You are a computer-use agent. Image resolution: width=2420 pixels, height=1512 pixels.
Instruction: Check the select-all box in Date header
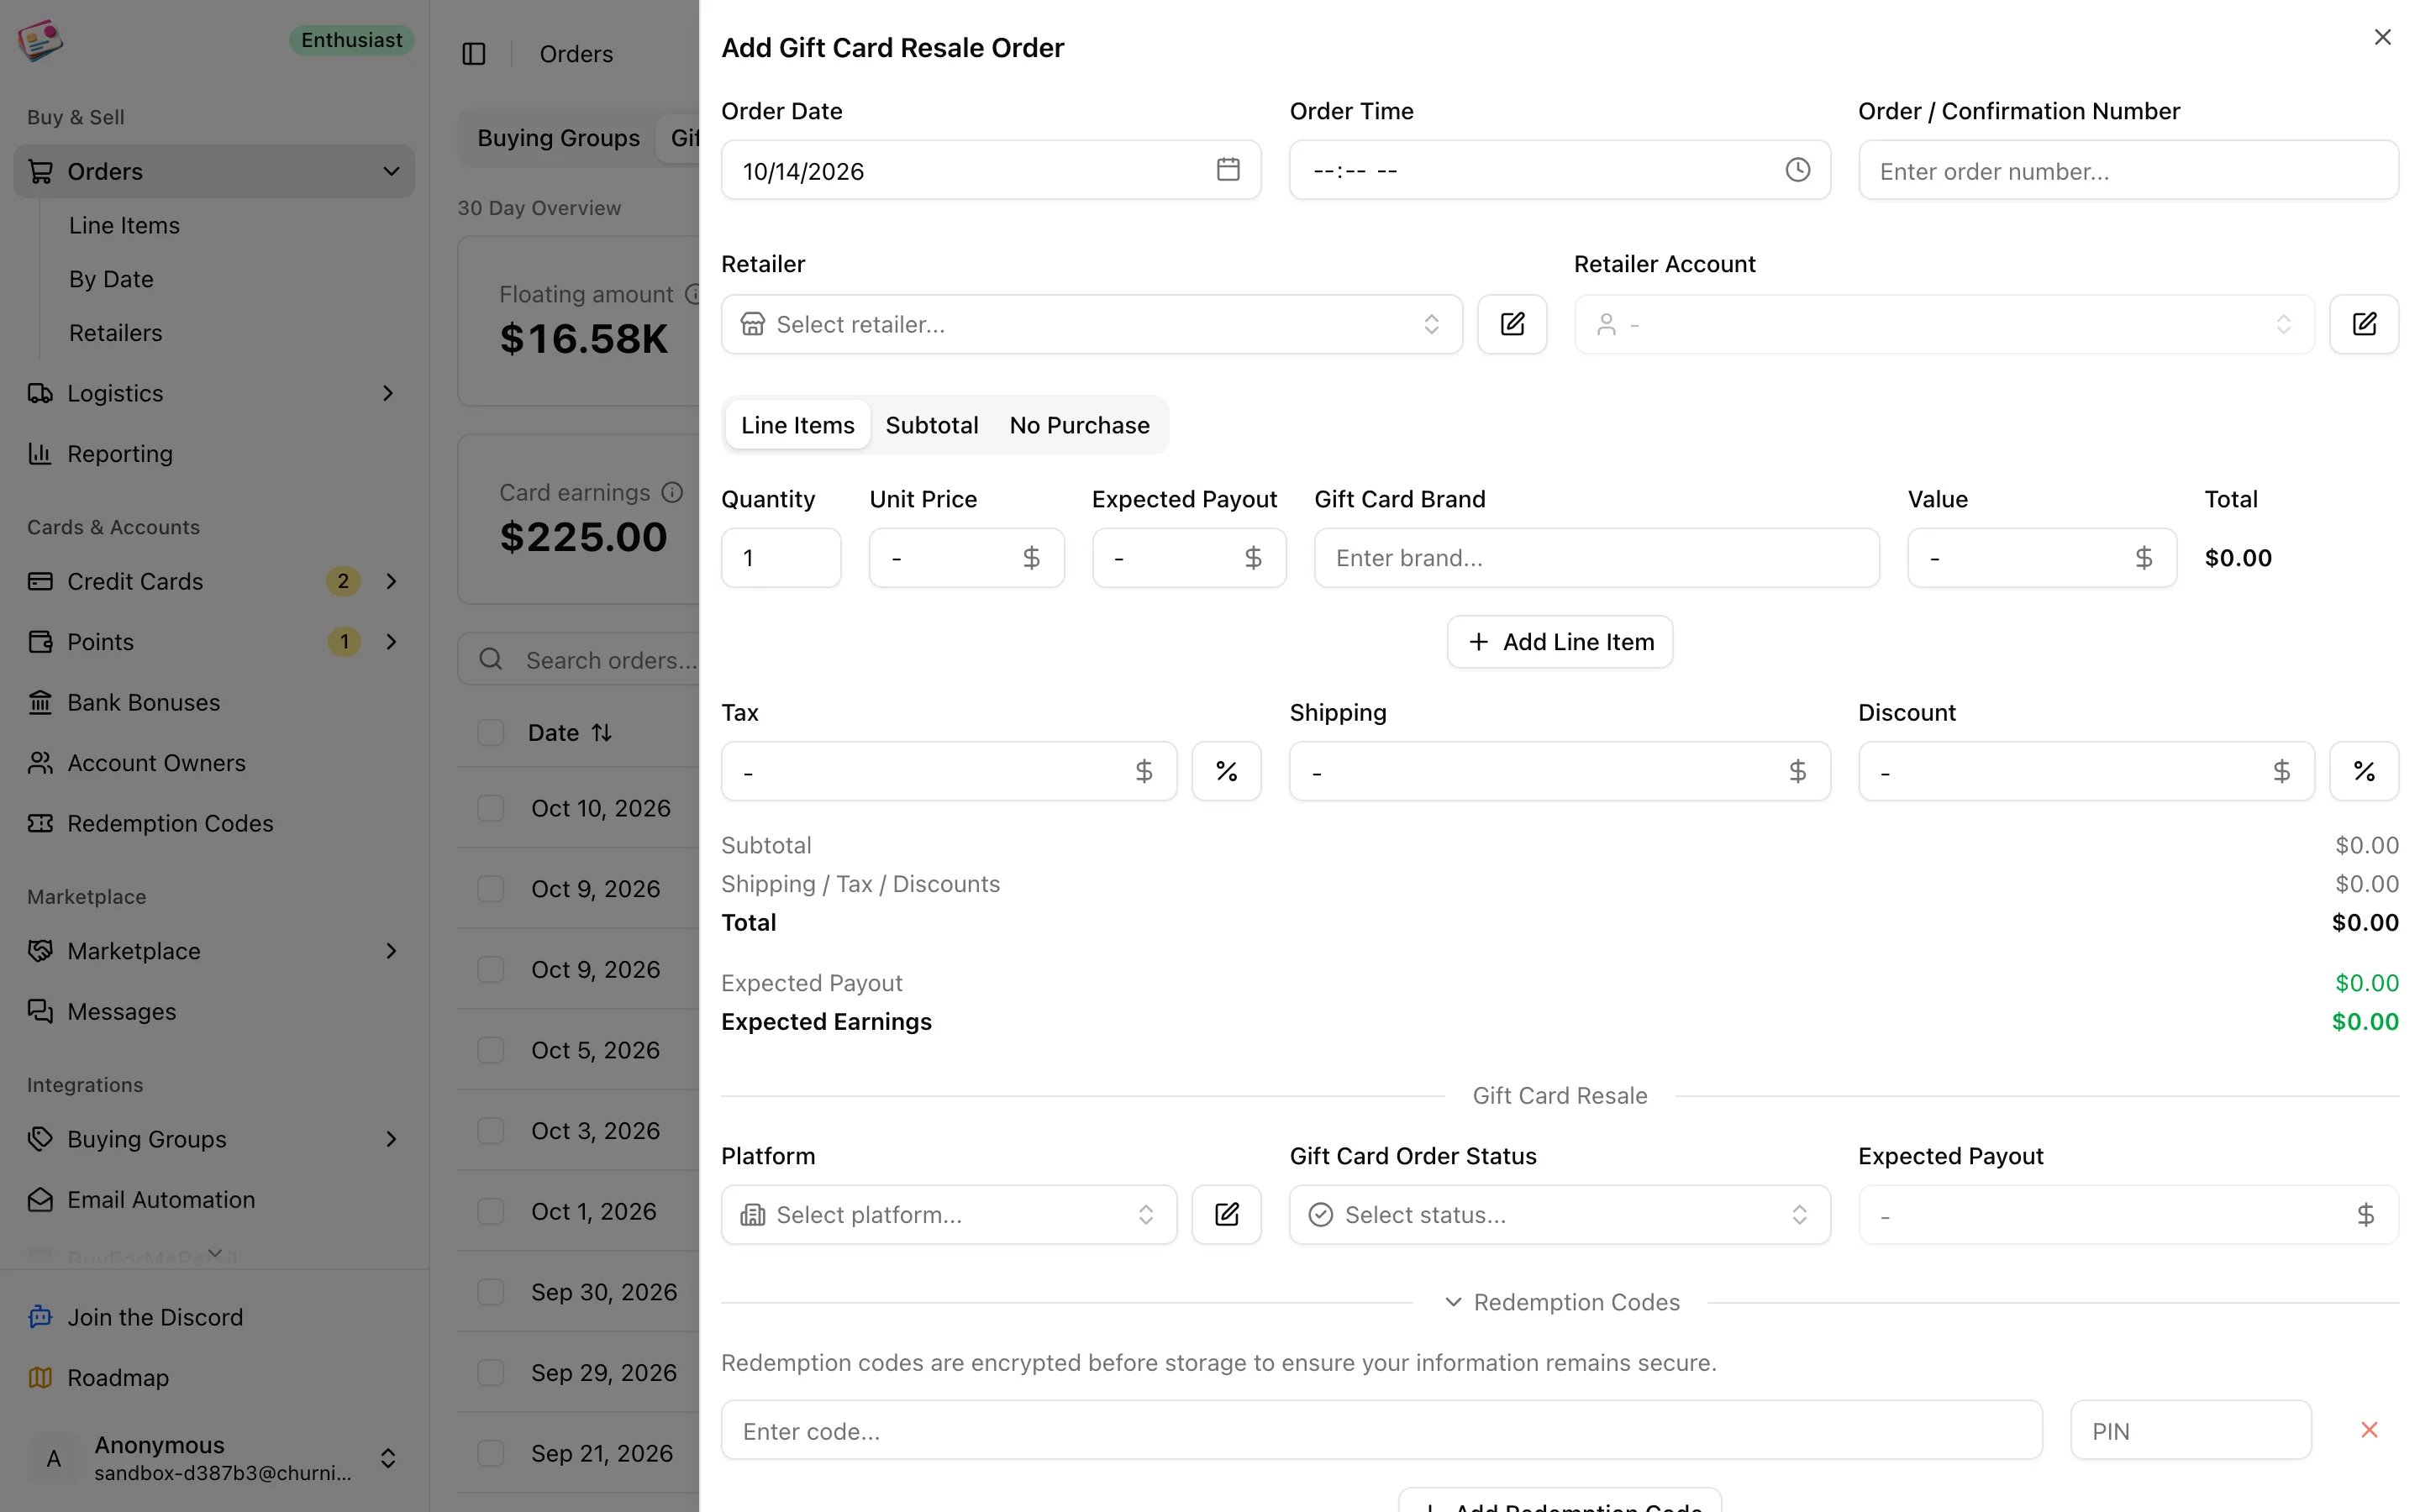coord(491,733)
